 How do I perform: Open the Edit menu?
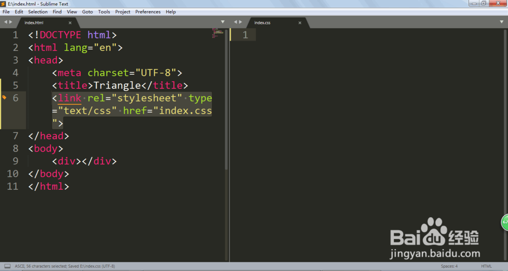point(19,12)
